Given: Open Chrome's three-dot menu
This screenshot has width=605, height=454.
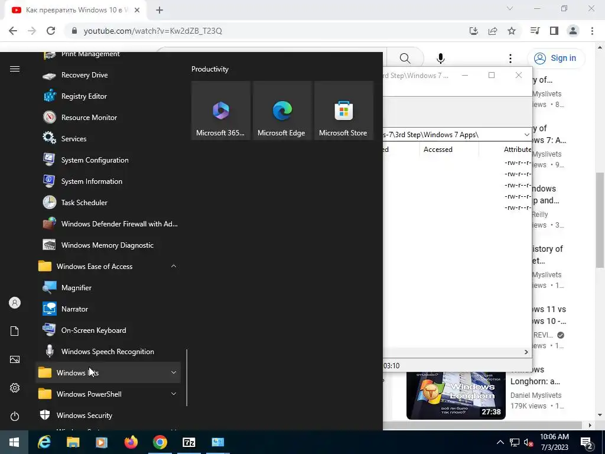Looking at the screenshot, I should coord(592,31).
